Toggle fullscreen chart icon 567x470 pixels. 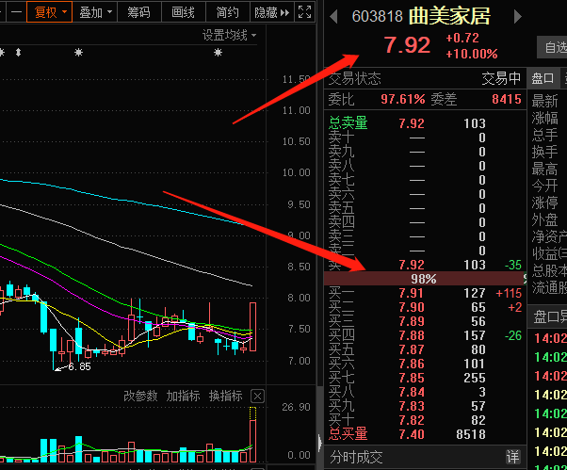(304, 12)
